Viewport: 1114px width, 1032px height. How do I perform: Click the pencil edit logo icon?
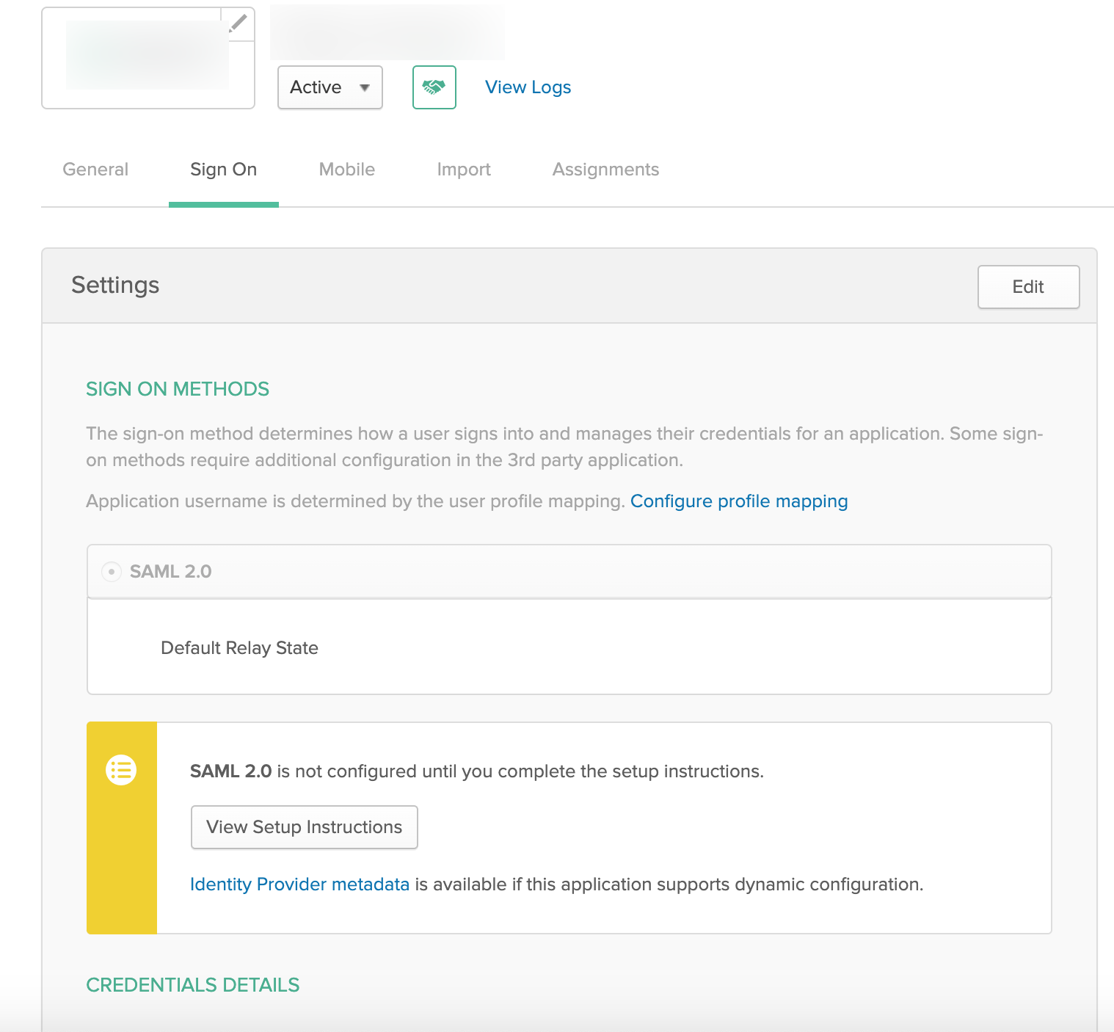[x=238, y=24]
